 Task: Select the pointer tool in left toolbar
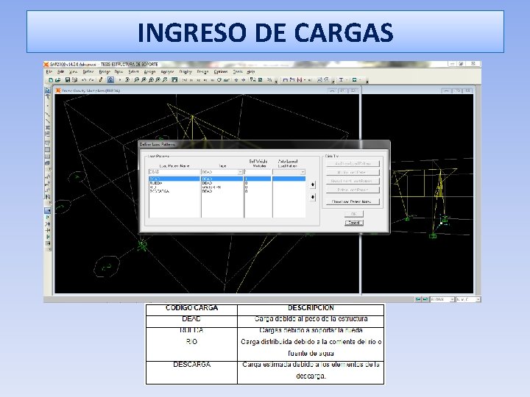pos(48,90)
